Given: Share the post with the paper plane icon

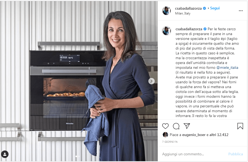Looking at the screenshot, I should point(187,126).
